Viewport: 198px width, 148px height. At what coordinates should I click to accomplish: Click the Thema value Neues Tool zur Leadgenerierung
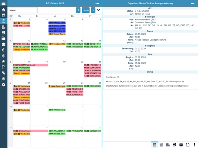click(150, 40)
